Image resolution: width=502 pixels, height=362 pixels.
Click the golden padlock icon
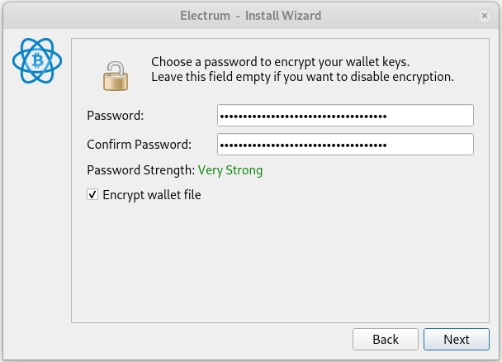point(116,76)
